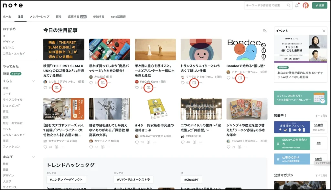Open title トランスクリエイターという古くて新しい仕事
Image resolution: width=331 pixels, height=190 pixels.
pyautogui.click(x=200, y=68)
